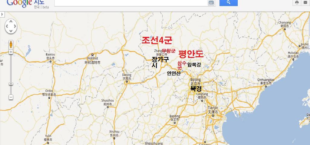Click the zoom slider handle
Image resolution: width=310 pixels, height=145 pixels.
(11, 84)
